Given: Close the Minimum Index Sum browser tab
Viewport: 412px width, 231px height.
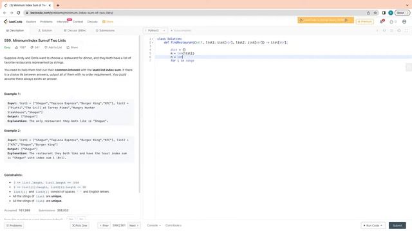Looking at the screenshot, I should point(50,5).
